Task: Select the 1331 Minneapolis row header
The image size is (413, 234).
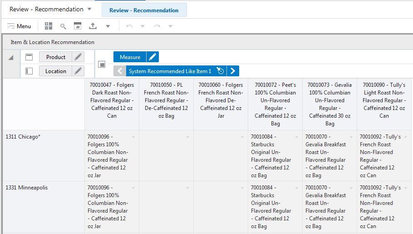Action: tap(44, 207)
